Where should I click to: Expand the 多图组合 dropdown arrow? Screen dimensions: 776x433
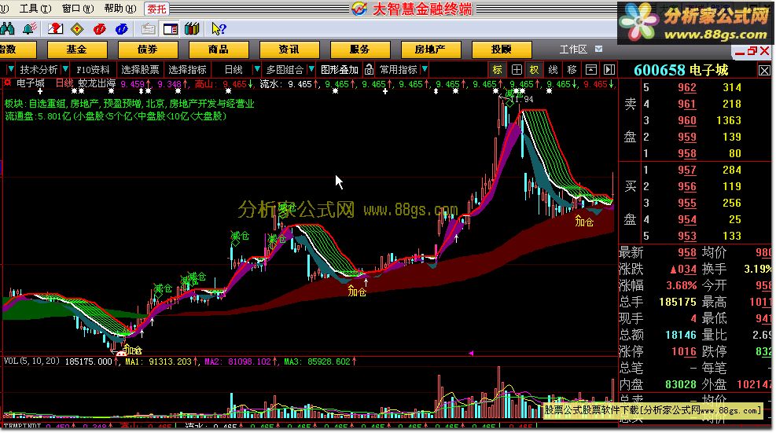coord(311,70)
